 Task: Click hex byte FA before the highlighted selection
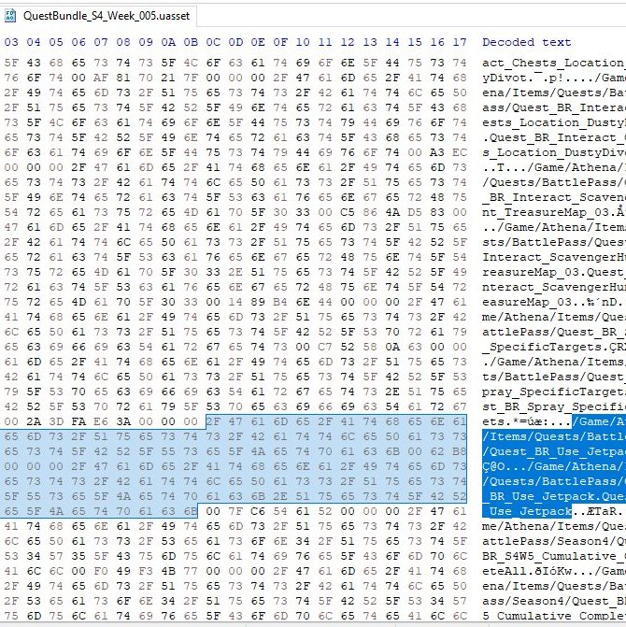(x=78, y=421)
